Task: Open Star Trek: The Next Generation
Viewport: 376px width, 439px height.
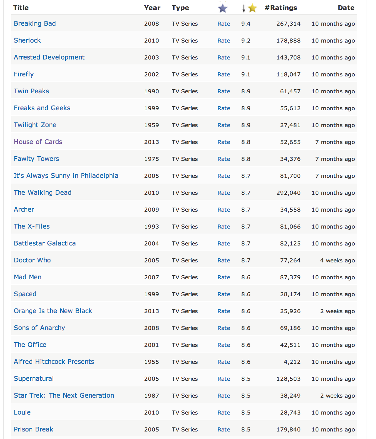Action: coord(64,395)
